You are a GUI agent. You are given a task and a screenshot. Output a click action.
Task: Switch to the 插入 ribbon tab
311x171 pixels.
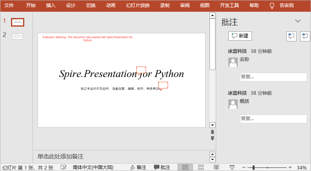pos(51,5)
